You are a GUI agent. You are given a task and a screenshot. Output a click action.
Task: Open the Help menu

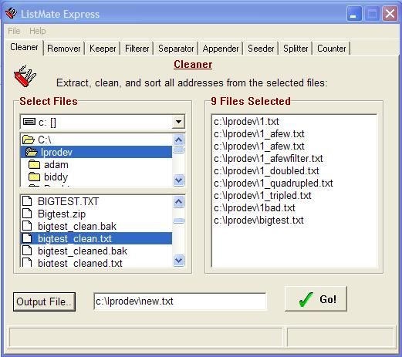click(38, 31)
